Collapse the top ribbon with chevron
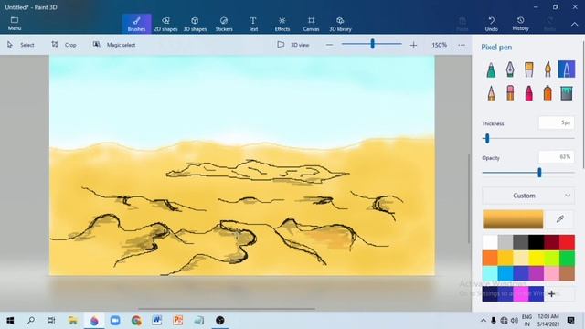Viewport: 585px width, 329px height. pos(575,24)
